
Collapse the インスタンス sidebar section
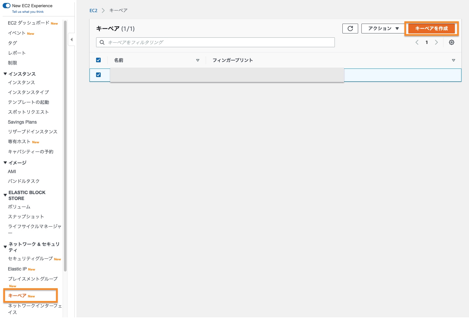5,74
